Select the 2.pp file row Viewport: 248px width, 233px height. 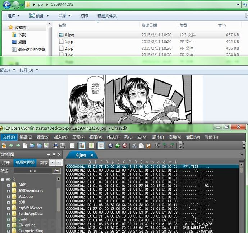(x=149, y=48)
